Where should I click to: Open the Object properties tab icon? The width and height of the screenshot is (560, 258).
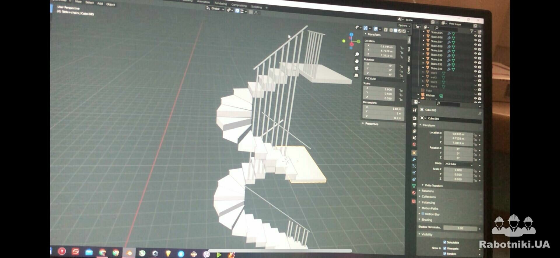[x=414, y=153]
